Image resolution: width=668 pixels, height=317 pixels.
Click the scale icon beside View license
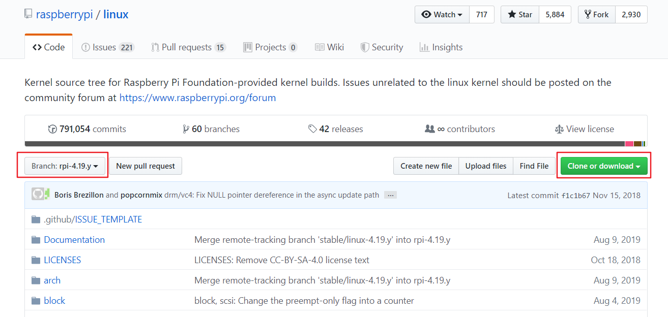pos(559,129)
